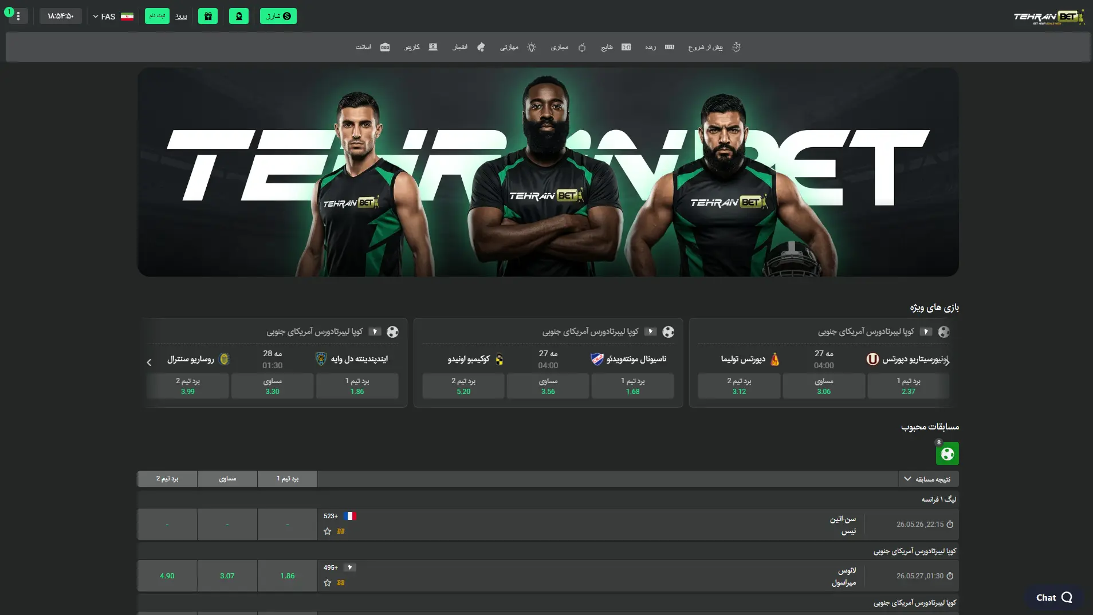Viewport: 1093px width, 615px height.
Task: Open the Chat widget
Action: (x=1053, y=597)
